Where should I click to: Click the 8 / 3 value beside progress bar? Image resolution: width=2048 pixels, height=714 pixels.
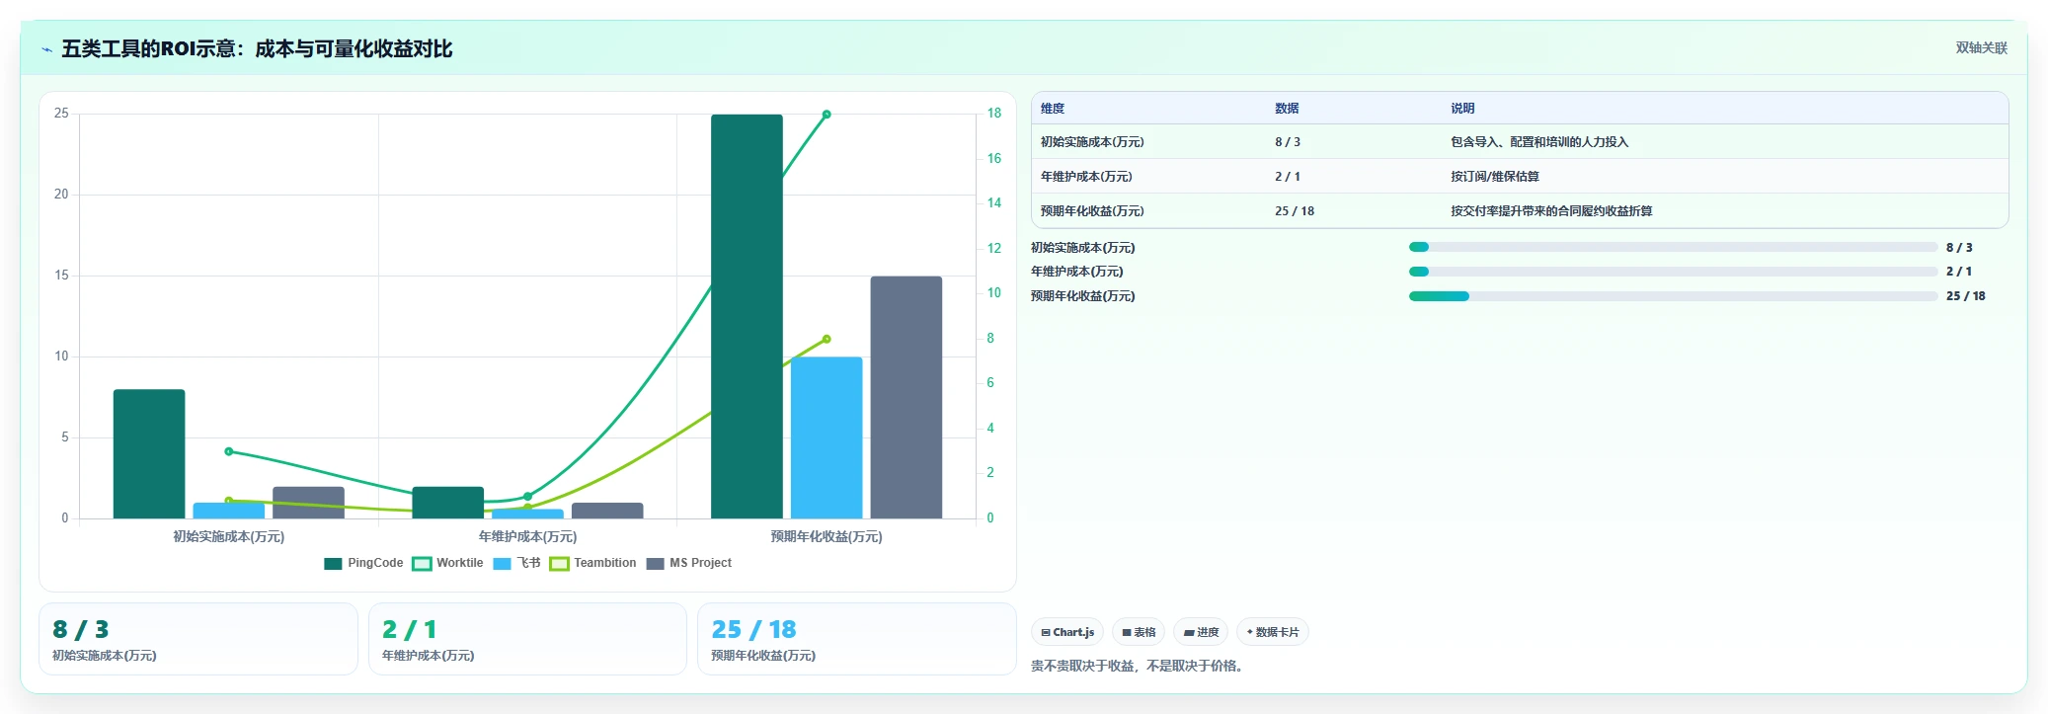pyautogui.click(x=1959, y=248)
